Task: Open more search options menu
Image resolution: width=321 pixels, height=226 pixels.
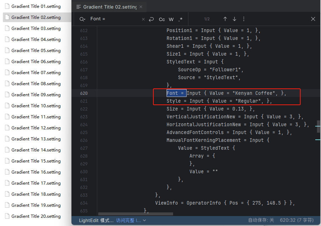Action: pos(244,19)
